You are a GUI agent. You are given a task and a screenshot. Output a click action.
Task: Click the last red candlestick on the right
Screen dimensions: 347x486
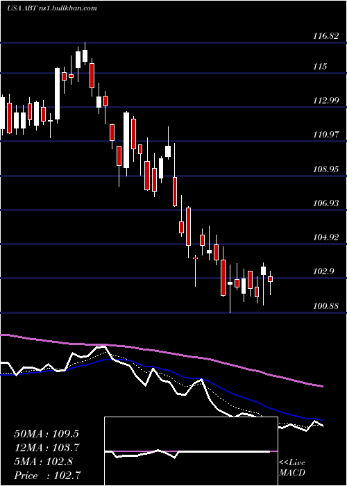point(271,279)
